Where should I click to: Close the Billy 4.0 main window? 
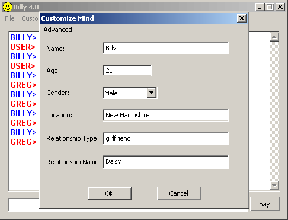pos(280,7)
